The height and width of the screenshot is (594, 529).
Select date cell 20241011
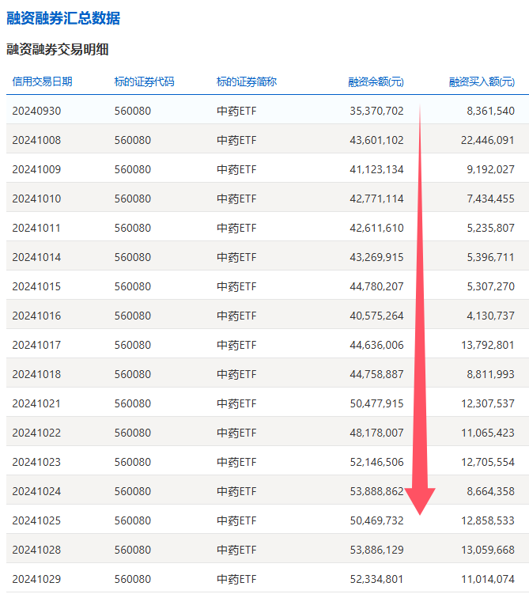36,228
